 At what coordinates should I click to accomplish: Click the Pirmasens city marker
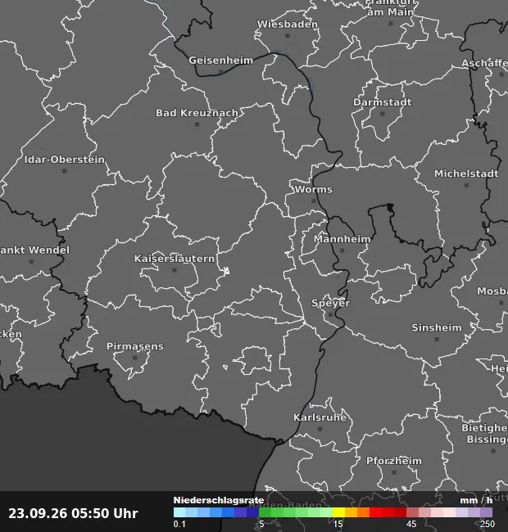pyautogui.click(x=135, y=358)
